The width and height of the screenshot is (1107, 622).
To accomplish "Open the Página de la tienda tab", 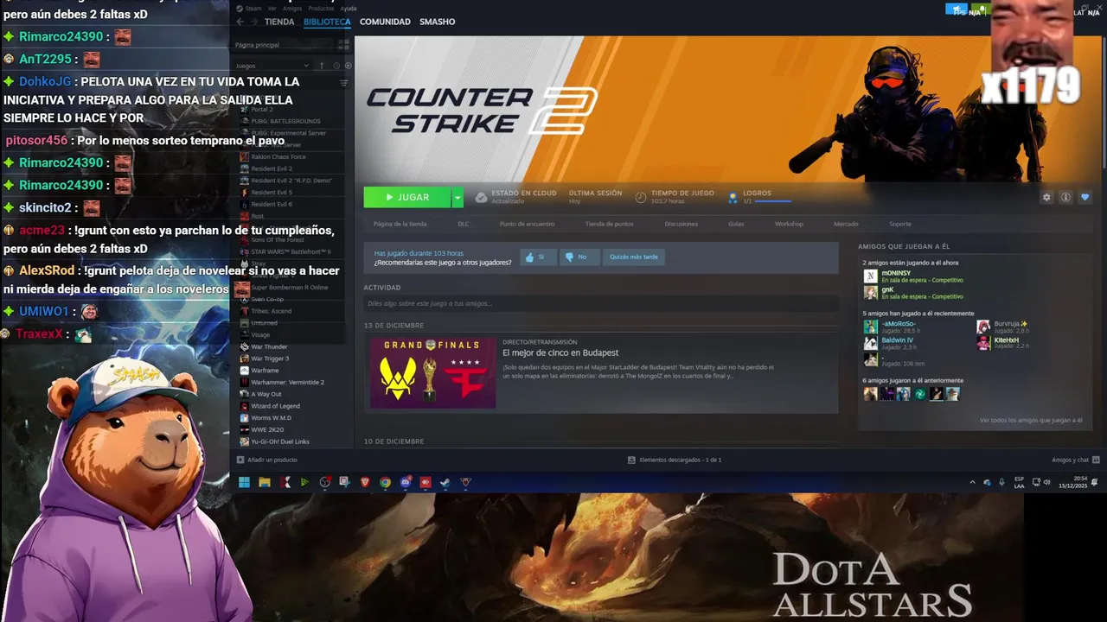I will pos(400,224).
